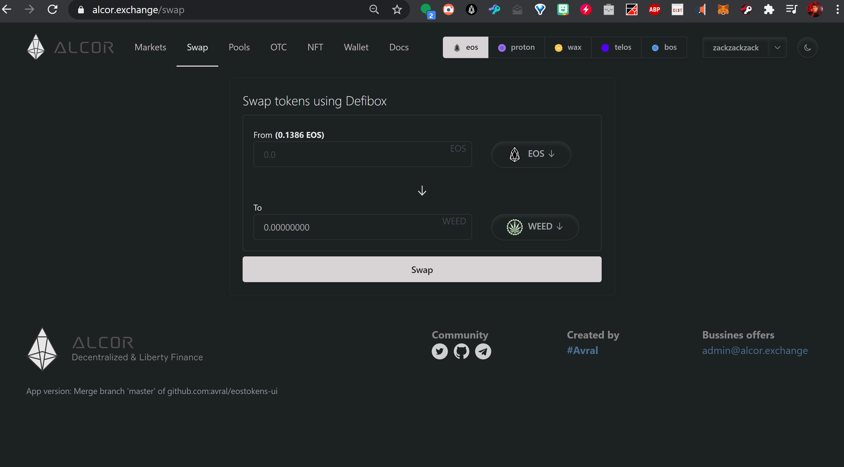Switch to the telos network
This screenshot has height=467, width=844.
coord(616,48)
